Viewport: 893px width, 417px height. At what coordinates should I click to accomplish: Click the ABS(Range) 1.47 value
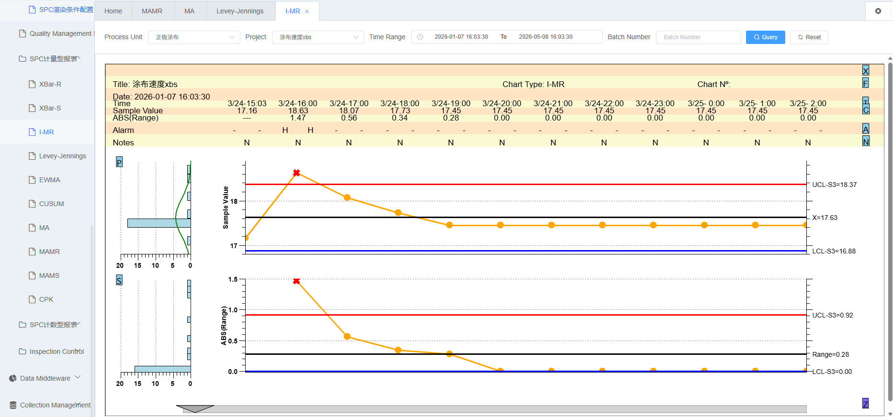[x=298, y=118]
